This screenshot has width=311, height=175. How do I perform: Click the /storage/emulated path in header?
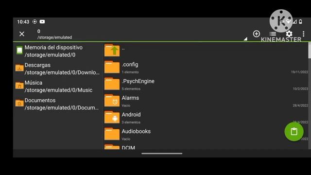(55, 37)
